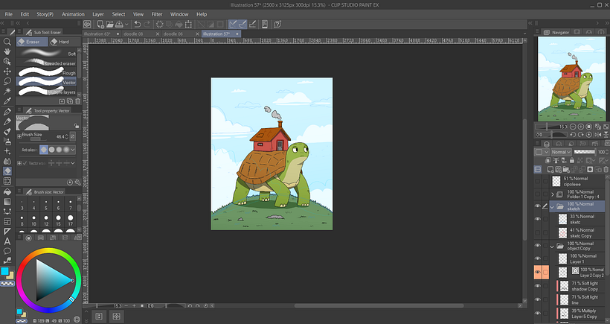Image resolution: width=610 pixels, height=324 pixels.
Task: Select the Zoom magnifier tool
Action: pyautogui.click(x=7, y=42)
